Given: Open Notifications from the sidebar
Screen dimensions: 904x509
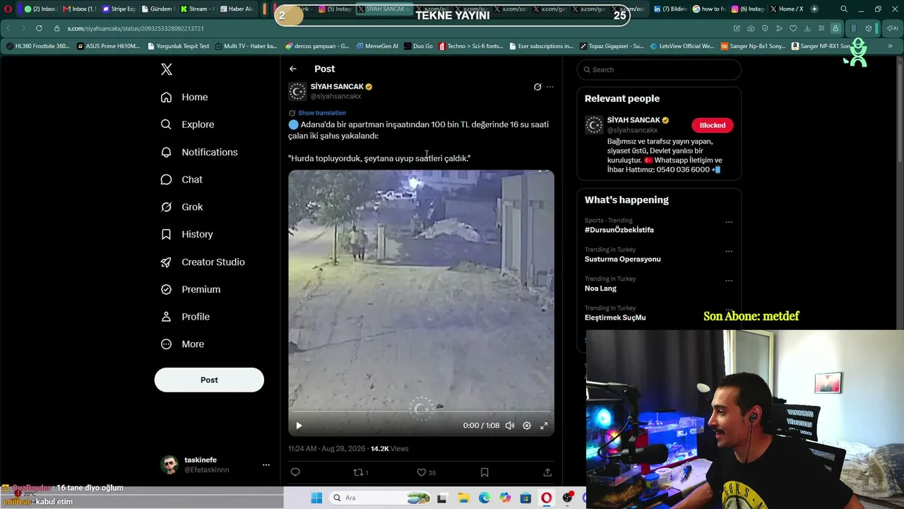Looking at the screenshot, I should (x=199, y=152).
